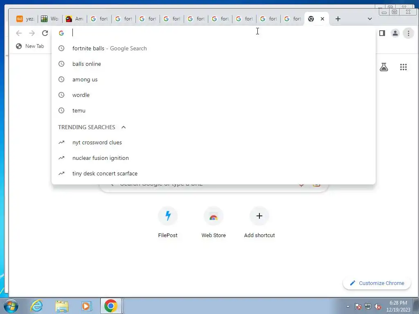Select trending 'nyt crossword clues'
Viewport: 419px width, 314px height.
(214, 142)
